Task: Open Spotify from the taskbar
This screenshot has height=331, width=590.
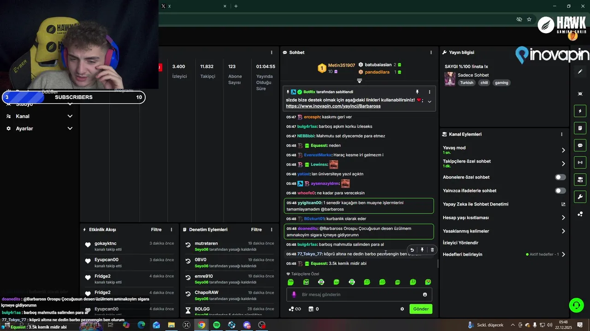Action: click(x=217, y=325)
